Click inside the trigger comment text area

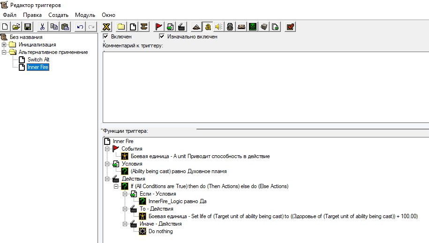[266, 87]
